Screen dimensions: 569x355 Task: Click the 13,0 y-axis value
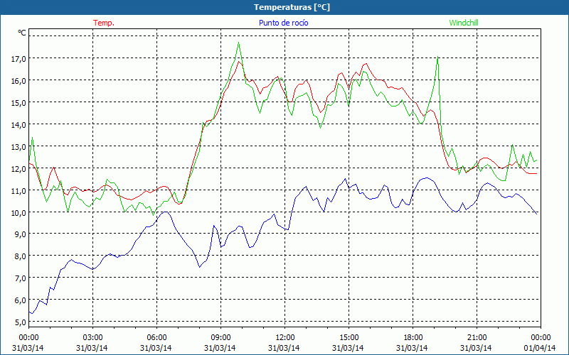(18, 146)
